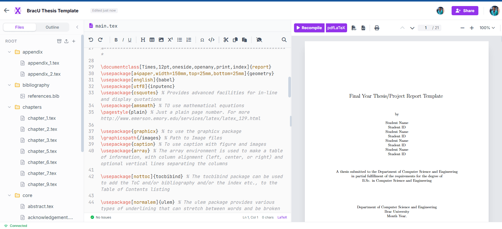Insert a table using the table icon
Image resolution: width=502 pixels, height=229 pixels.
click(152, 40)
